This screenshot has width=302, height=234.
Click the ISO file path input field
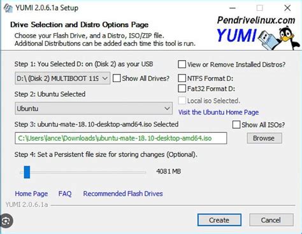pyautogui.click(x=121, y=138)
